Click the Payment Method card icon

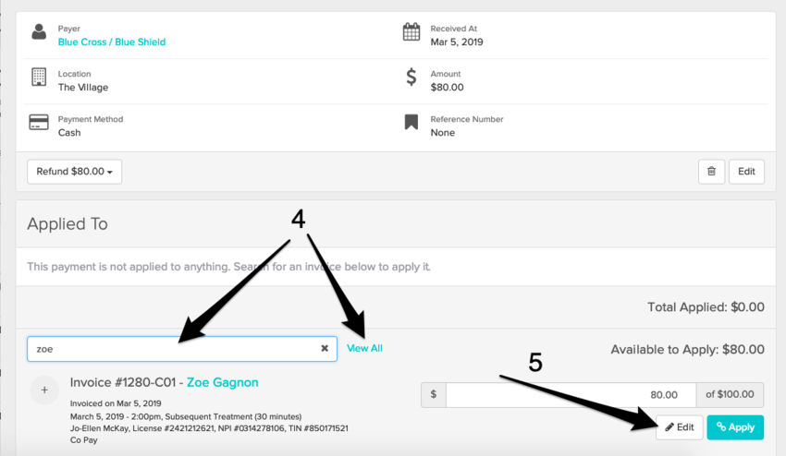39,123
